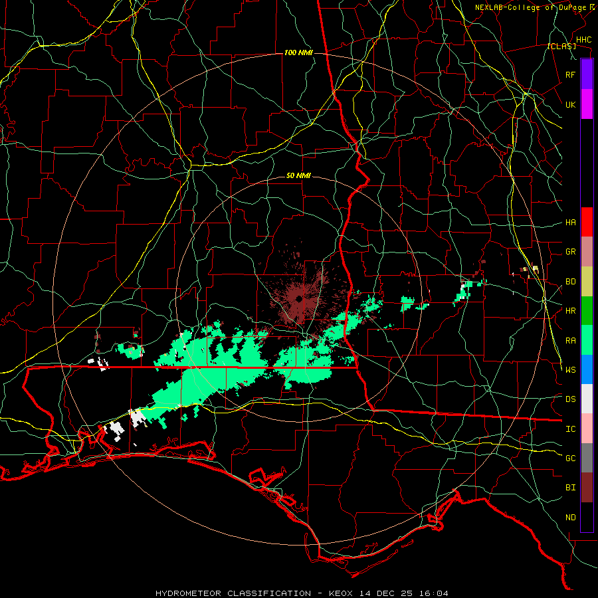Screen dimensions: 598x598
Task: Click the RA legend label
Action: (x=570, y=340)
